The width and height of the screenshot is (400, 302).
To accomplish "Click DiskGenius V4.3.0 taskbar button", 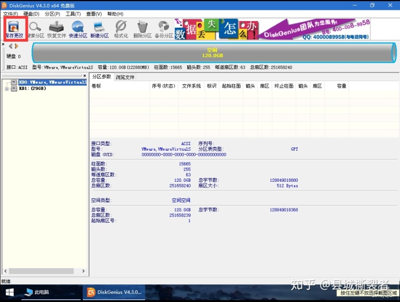I will point(114,293).
